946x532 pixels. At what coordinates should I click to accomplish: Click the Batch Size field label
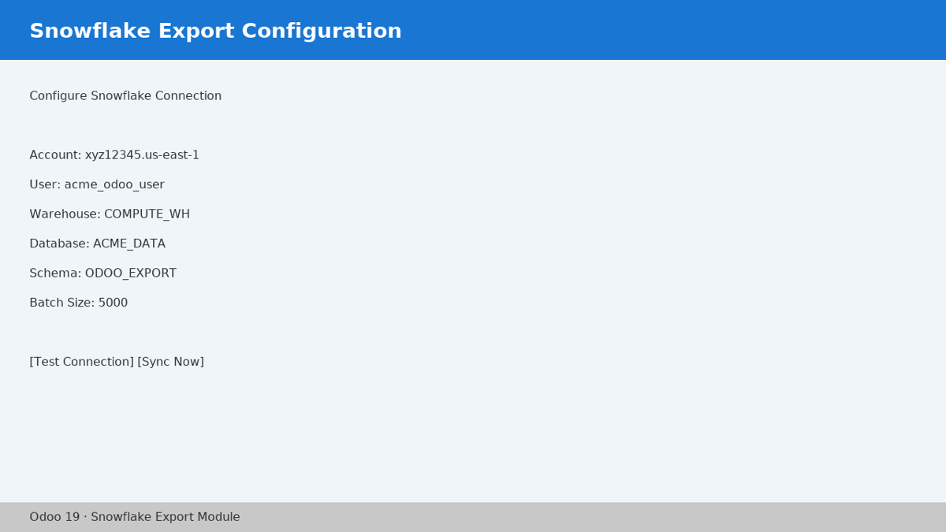coord(62,303)
